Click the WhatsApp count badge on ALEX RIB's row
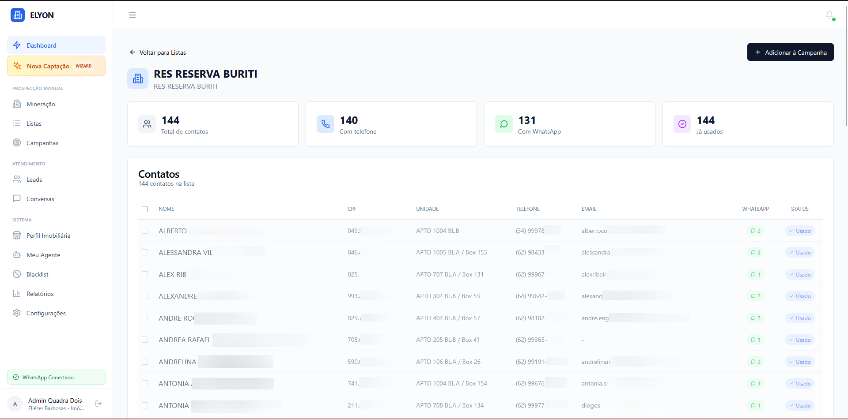848x419 pixels. [755, 274]
